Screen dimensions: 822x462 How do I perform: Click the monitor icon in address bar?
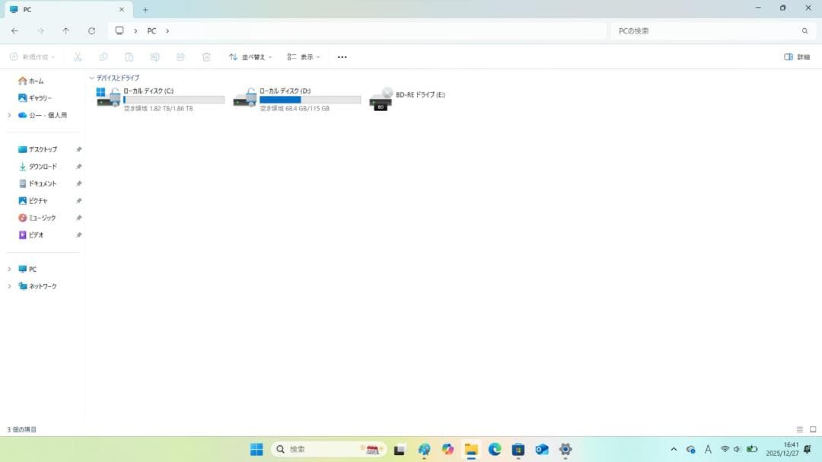click(x=119, y=31)
